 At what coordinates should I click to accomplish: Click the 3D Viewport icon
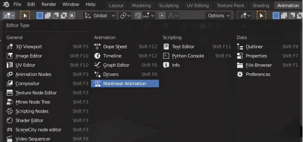[10, 46]
